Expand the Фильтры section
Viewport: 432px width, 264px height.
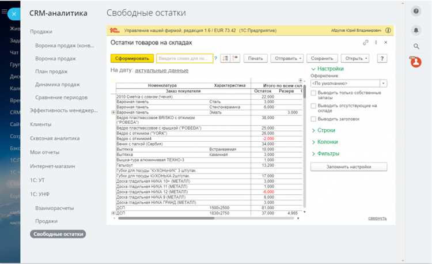(325, 153)
